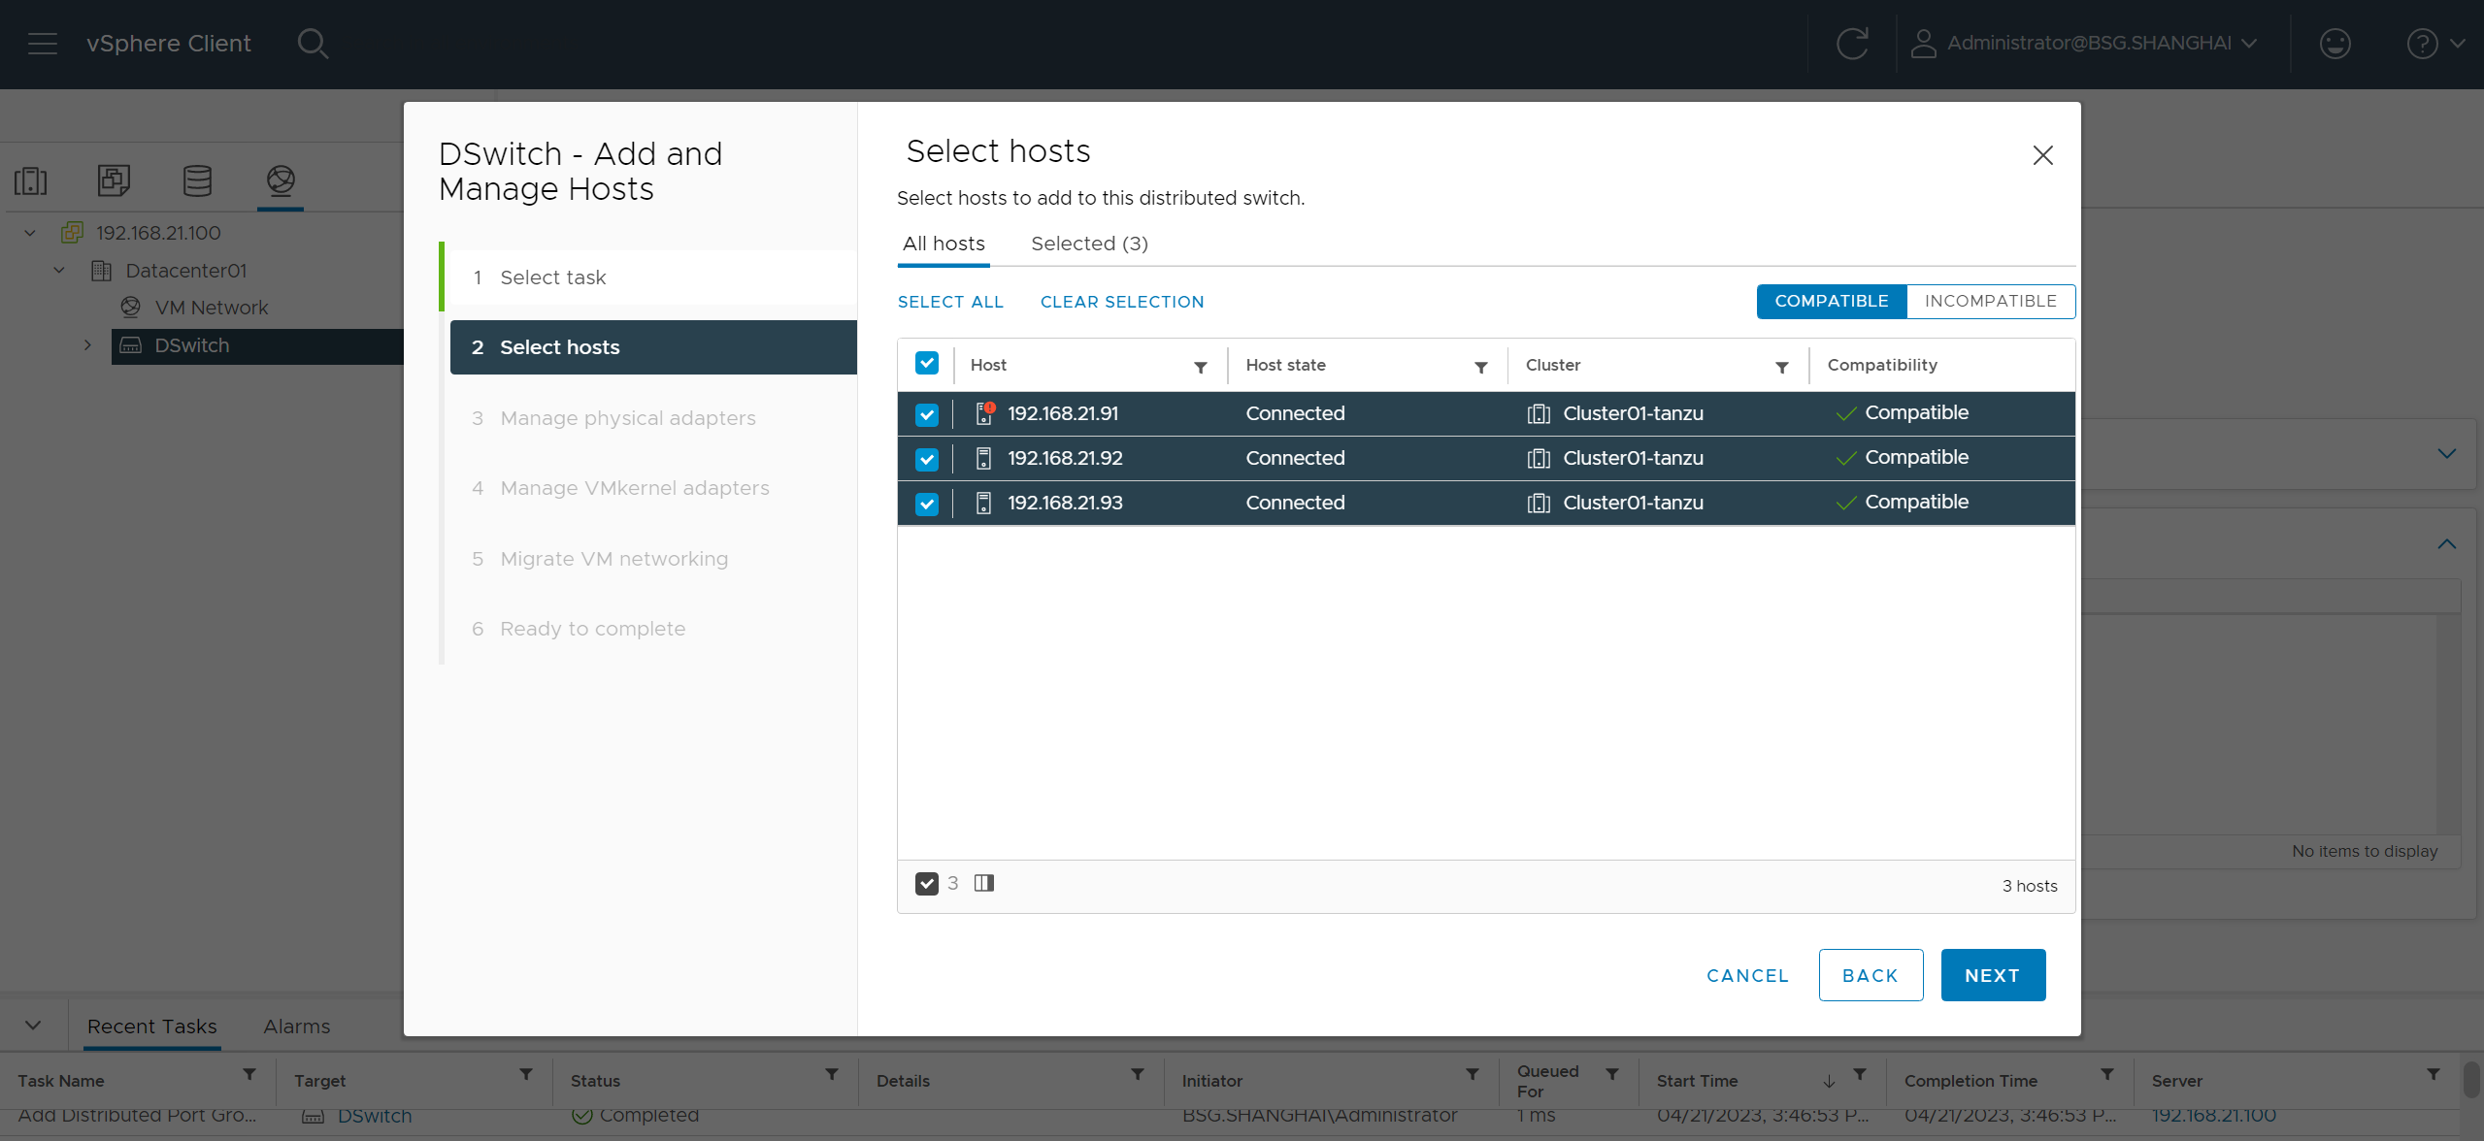Open the VMs and Templates inventory icon
The height and width of the screenshot is (1141, 2484).
(114, 180)
